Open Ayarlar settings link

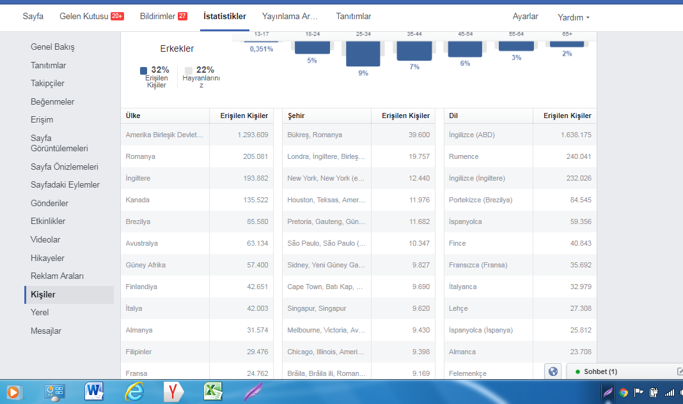pyautogui.click(x=525, y=16)
